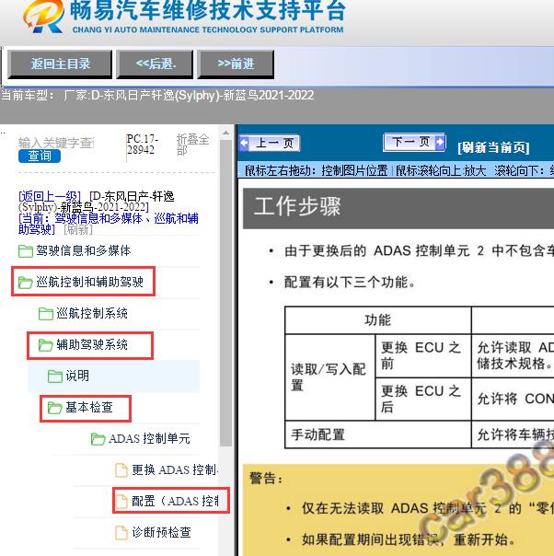Select the 辅助驾驶系统 tree folder
This screenshot has height=556, width=554.
tap(92, 344)
